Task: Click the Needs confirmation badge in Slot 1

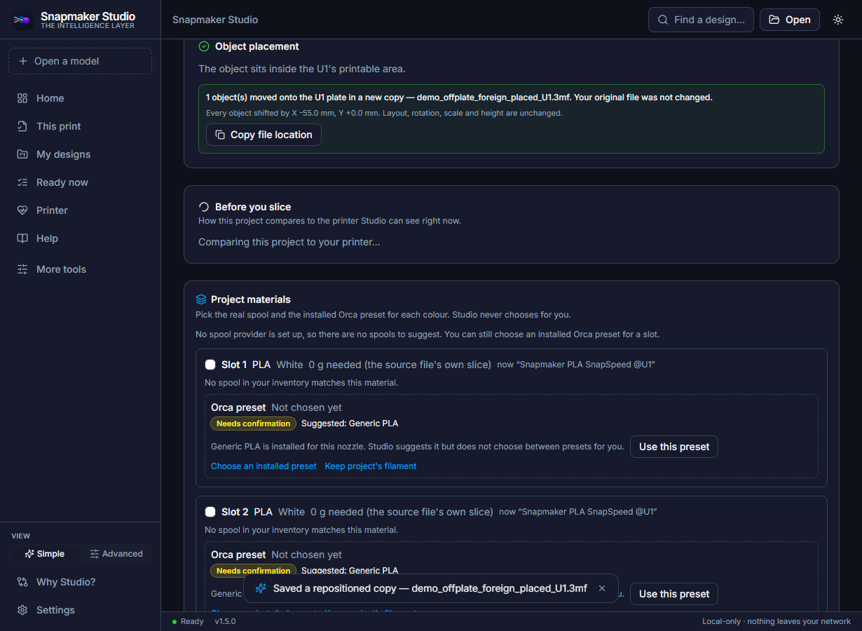Action: click(253, 423)
